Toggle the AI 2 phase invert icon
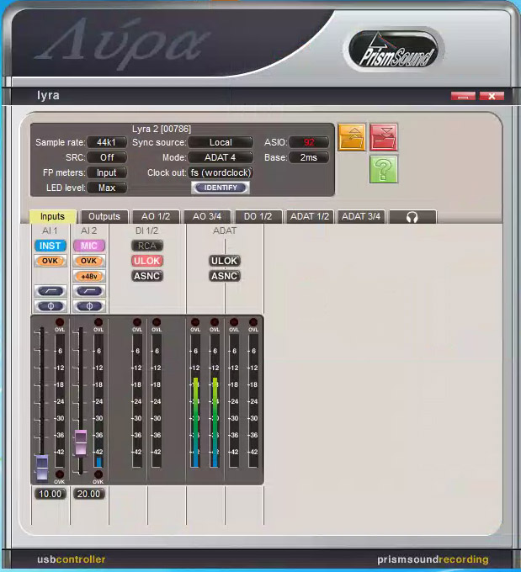The width and height of the screenshot is (521, 572). pyautogui.click(x=89, y=306)
